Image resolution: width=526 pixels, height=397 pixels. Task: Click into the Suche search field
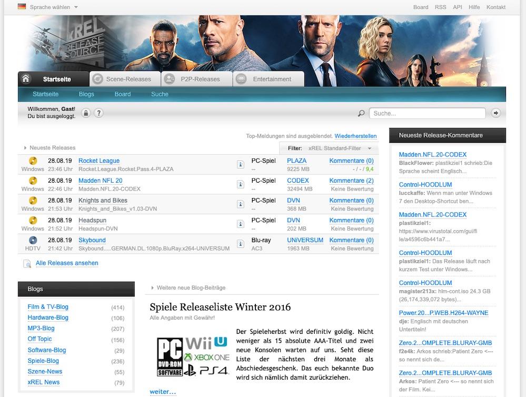(x=427, y=113)
